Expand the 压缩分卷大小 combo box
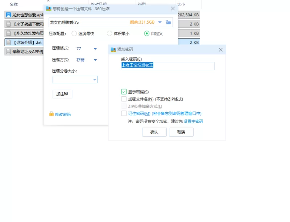 pos(95,80)
